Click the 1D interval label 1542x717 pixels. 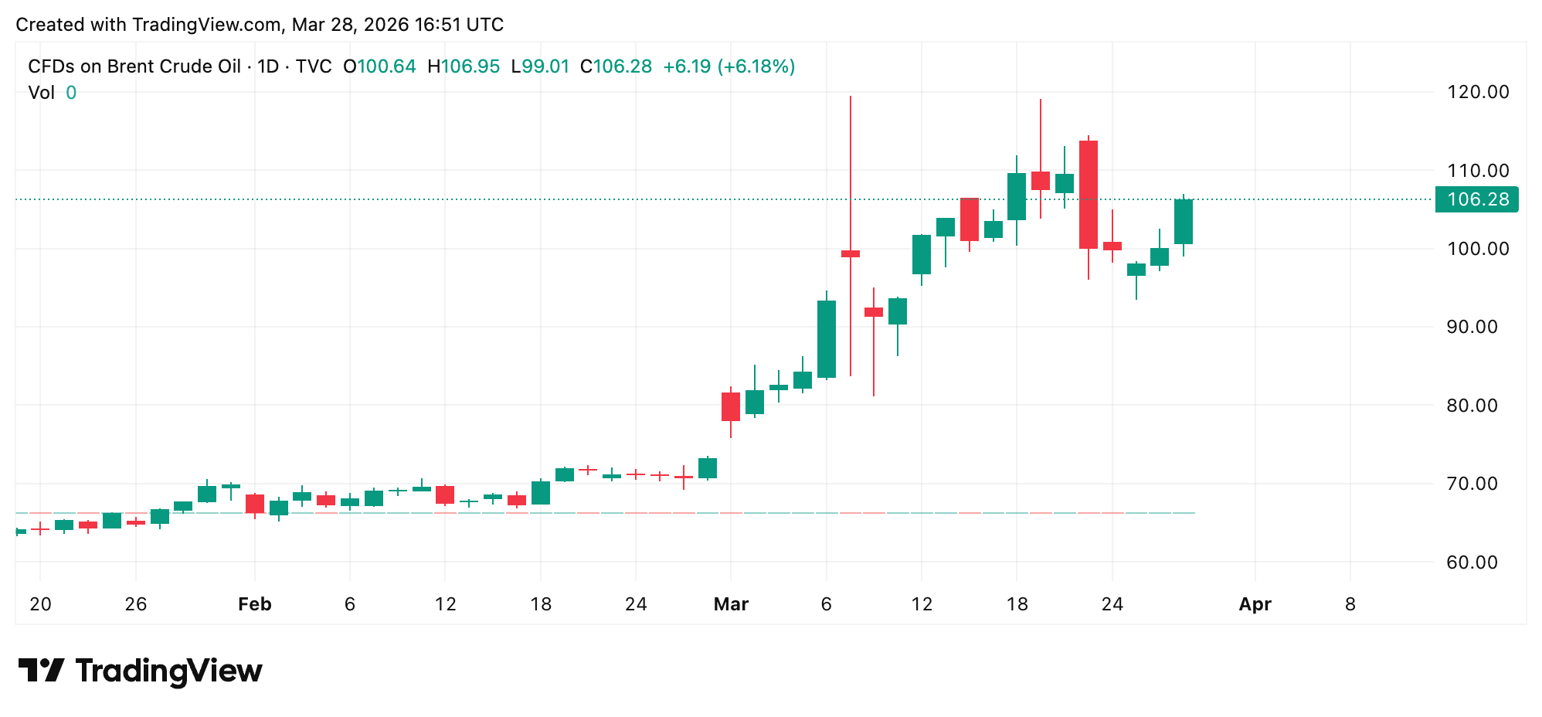click(x=268, y=66)
